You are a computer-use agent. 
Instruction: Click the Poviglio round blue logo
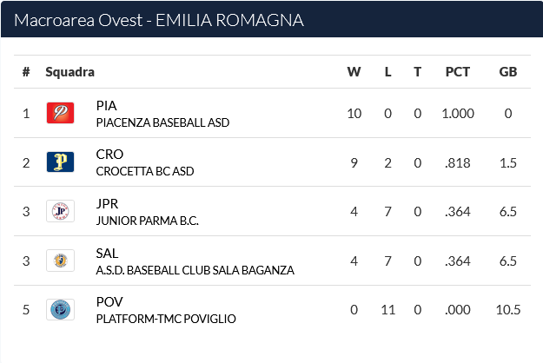60,309
